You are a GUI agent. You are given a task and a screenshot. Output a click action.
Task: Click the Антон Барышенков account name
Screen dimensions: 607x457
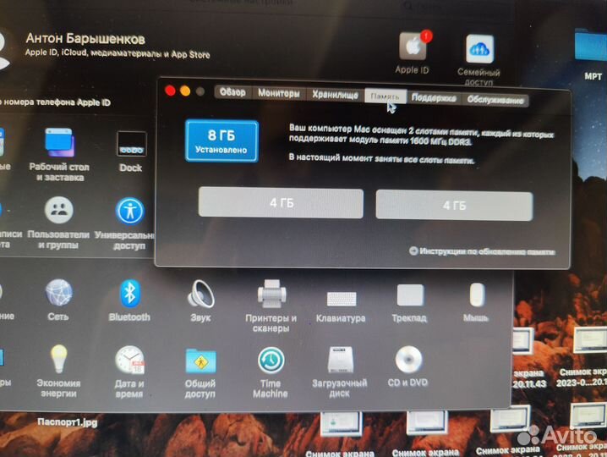pos(85,38)
